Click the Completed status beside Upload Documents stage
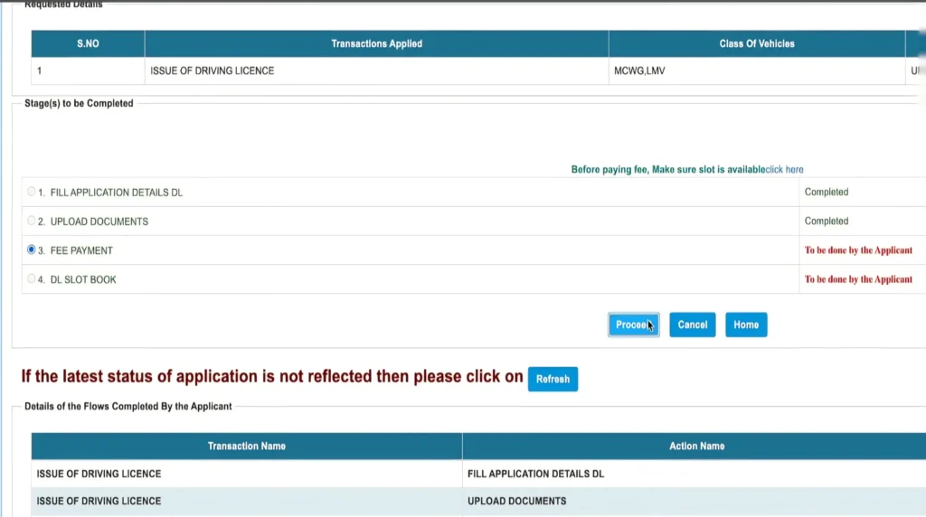This screenshot has width=926, height=517. point(827,221)
